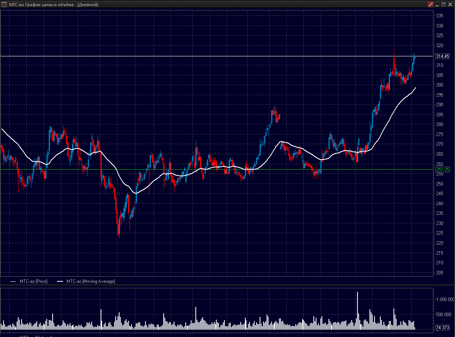This screenshot has height=337, width=455.
Task: Select the МТС-ао [Price] legend entry
Action: tap(29, 281)
